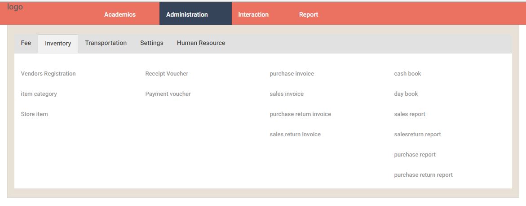This screenshot has width=526, height=206.
Task: Open sales return invoice
Action: (295, 134)
